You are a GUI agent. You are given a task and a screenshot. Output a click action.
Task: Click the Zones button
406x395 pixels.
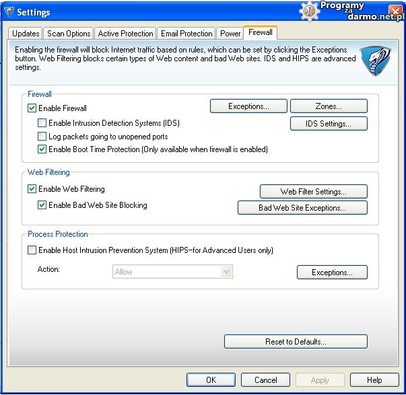(x=329, y=106)
